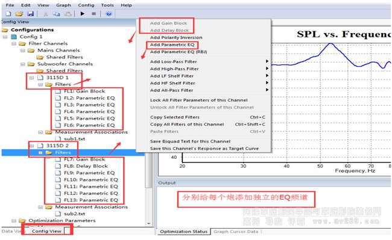Choose Add Parametric EQ from context menu
392x240 pixels.
tap(172, 45)
